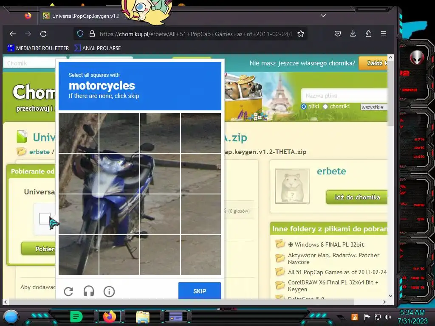The width and height of the screenshot is (435, 326).
Task: Open the tracking protection shield icon
Action: pos(80,34)
